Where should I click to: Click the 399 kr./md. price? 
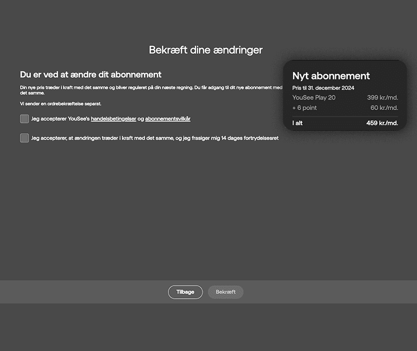(x=382, y=98)
